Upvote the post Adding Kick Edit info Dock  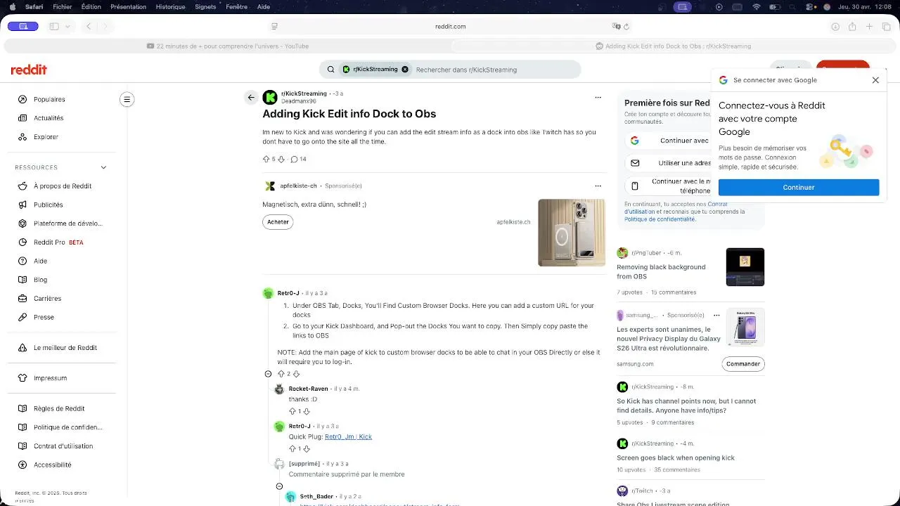tap(266, 160)
